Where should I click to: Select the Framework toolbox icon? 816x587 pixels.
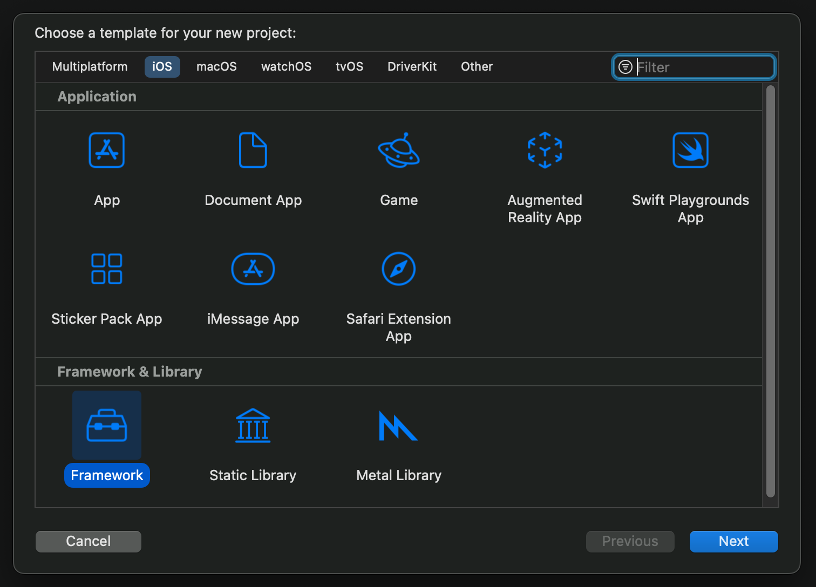[x=107, y=425]
